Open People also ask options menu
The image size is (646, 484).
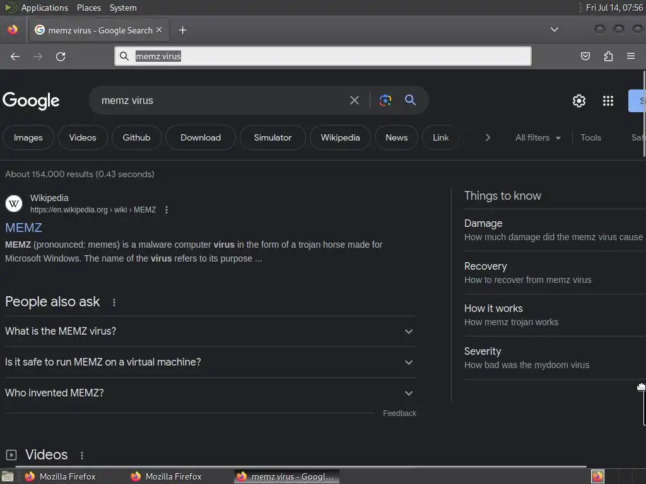pos(114,302)
